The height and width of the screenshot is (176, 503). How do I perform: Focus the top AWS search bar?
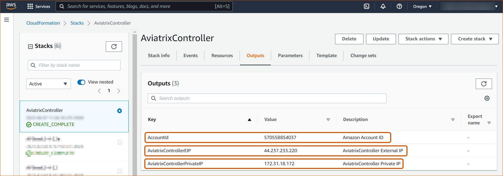coord(144,6)
